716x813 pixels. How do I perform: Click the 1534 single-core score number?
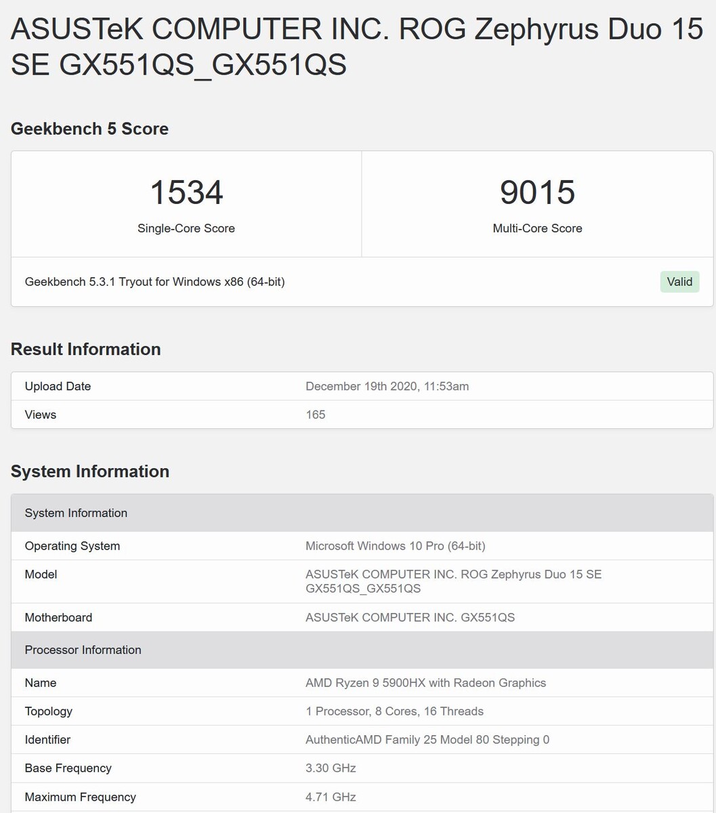(x=186, y=192)
